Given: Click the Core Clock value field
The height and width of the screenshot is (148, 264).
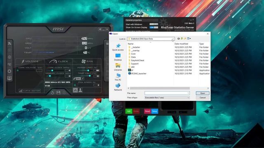Looking at the screenshot, I should [x=68, y=70].
